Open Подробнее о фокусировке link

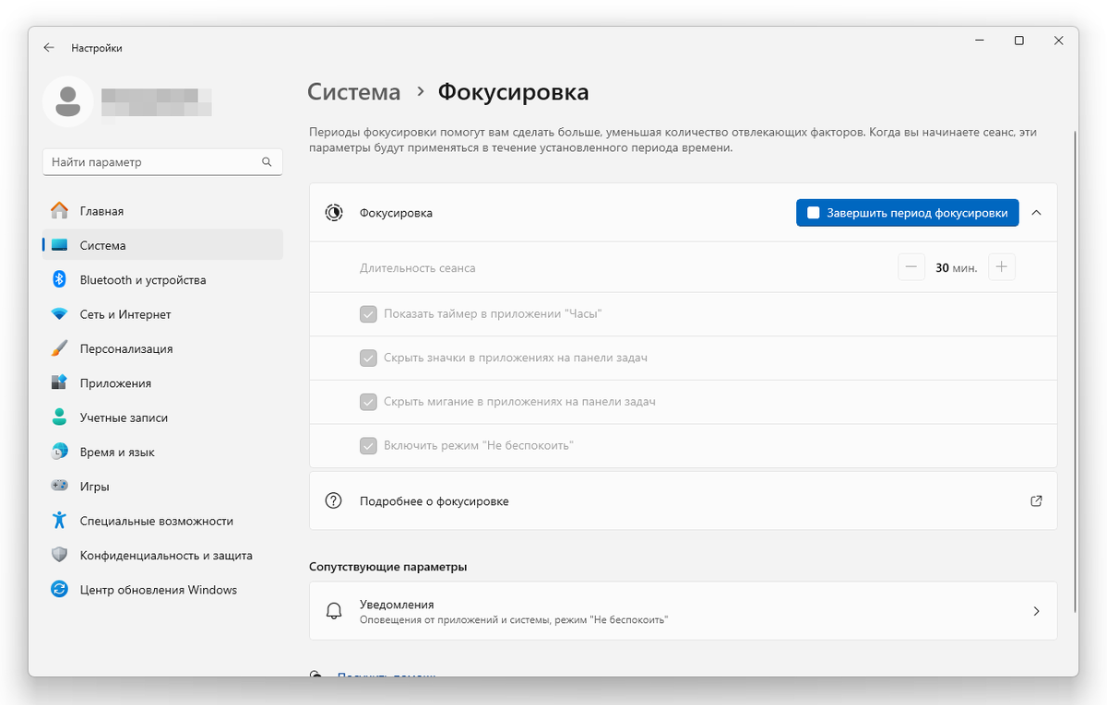683,501
